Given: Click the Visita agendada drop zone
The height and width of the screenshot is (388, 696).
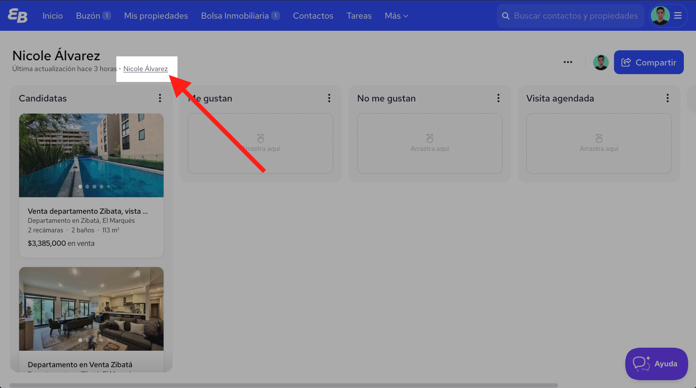Looking at the screenshot, I should (599, 143).
